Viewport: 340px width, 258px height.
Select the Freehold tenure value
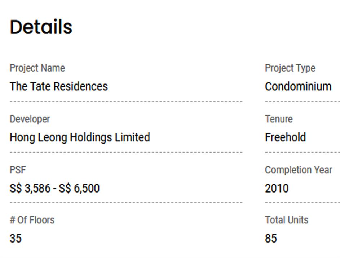coord(285,137)
